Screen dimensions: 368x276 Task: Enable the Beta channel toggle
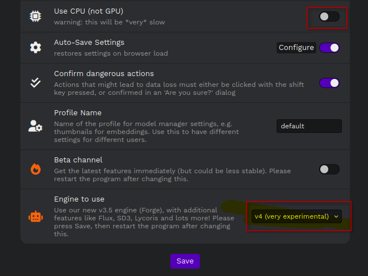click(329, 169)
